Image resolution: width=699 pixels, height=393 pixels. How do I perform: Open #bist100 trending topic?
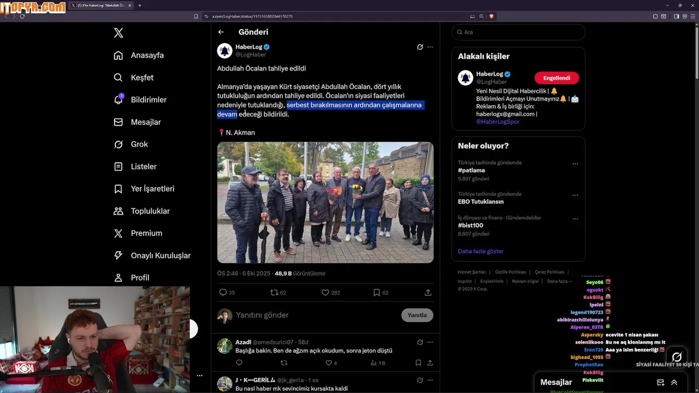(x=471, y=225)
